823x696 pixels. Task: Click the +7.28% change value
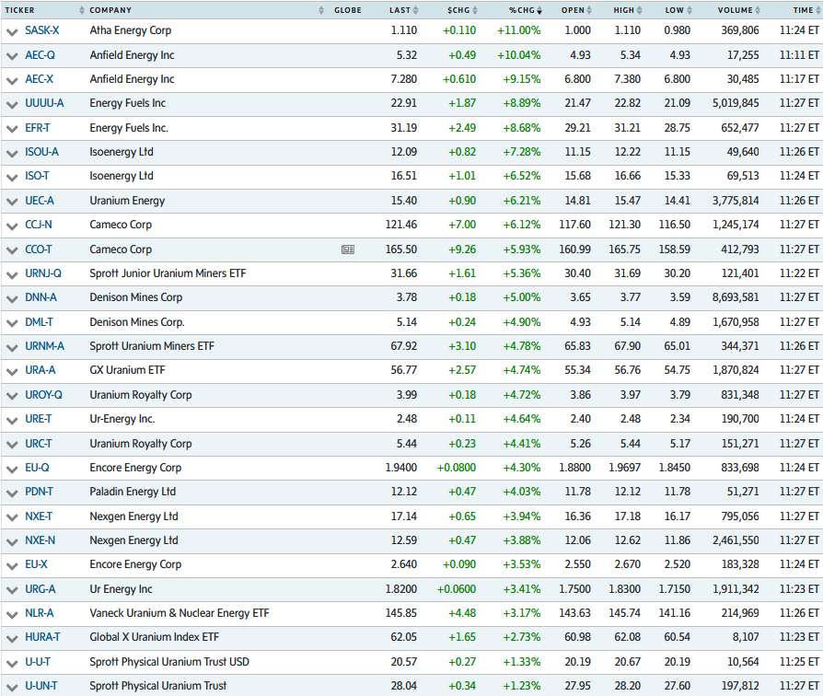tap(522, 152)
